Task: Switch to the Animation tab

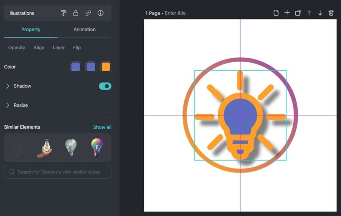Action: pos(84,29)
